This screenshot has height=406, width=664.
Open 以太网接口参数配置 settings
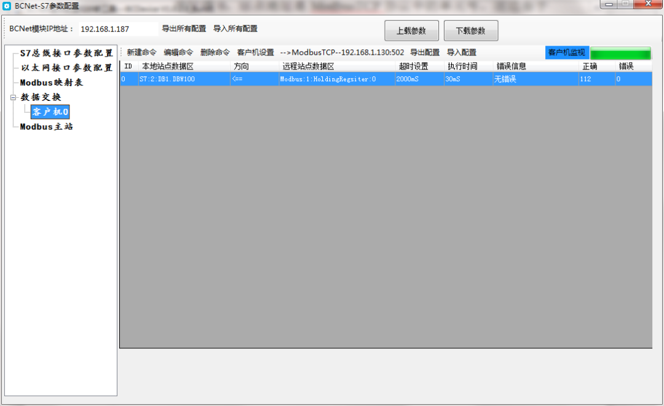(x=66, y=68)
